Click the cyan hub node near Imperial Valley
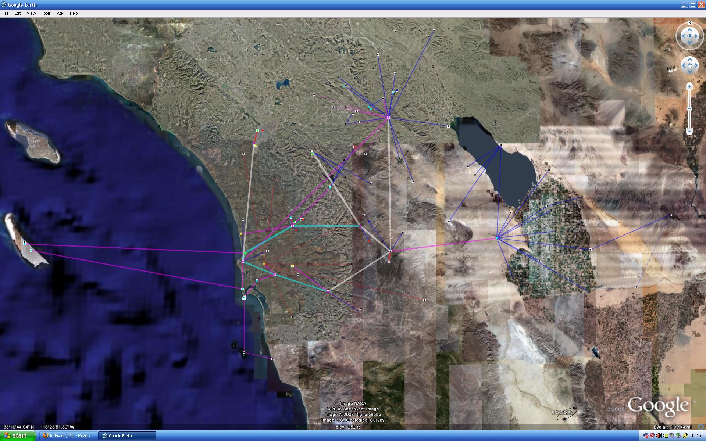 (x=497, y=238)
